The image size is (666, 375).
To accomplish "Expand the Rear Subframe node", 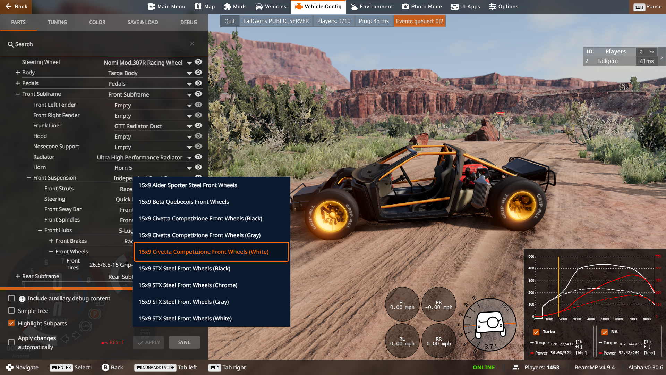I will pyautogui.click(x=18, y=276).
